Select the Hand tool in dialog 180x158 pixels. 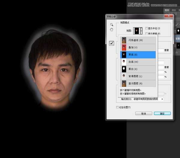(111, 29)
